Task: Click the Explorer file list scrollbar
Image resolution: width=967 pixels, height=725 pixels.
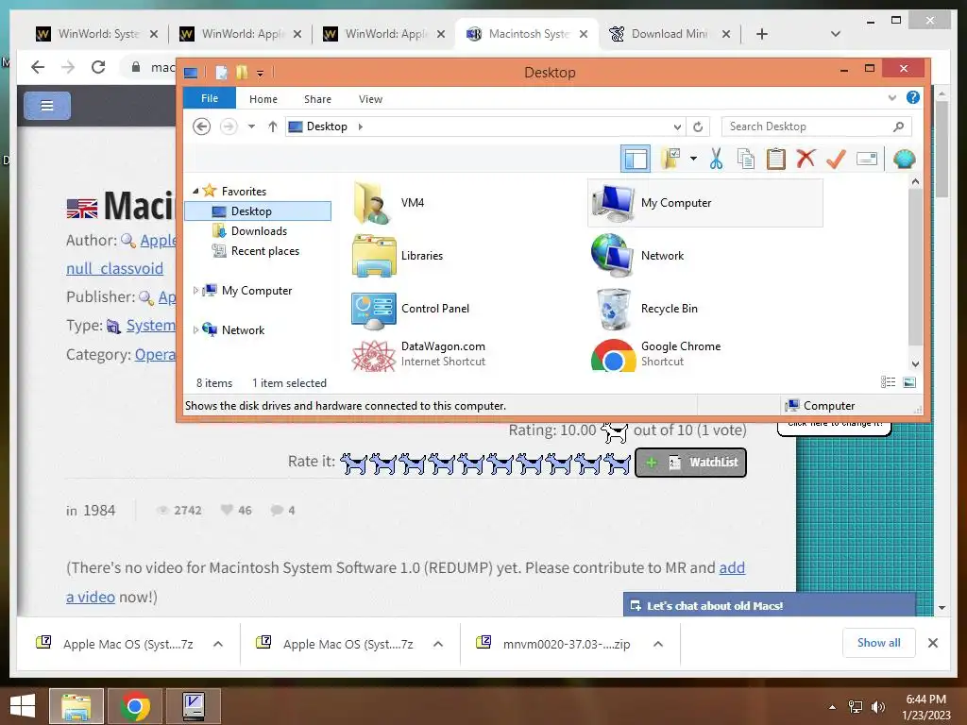Action: 915,269
